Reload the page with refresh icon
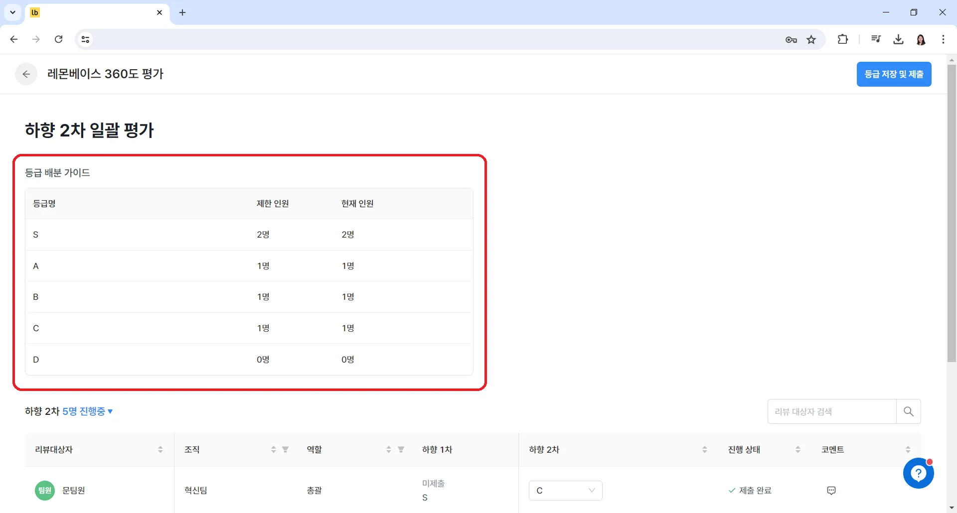The width and height of the screenshot is (957, 513). 59,39
